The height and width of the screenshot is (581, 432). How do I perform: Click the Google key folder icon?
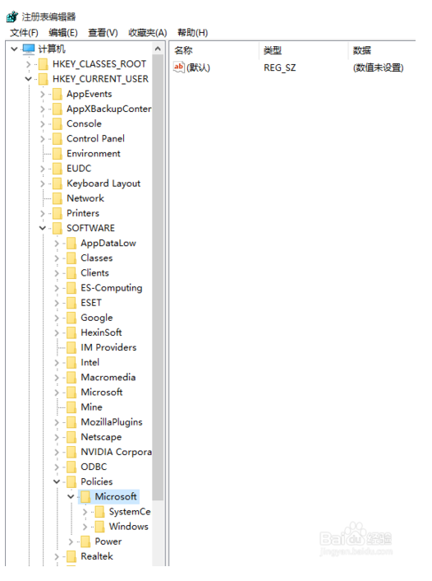tap(71, 318)
